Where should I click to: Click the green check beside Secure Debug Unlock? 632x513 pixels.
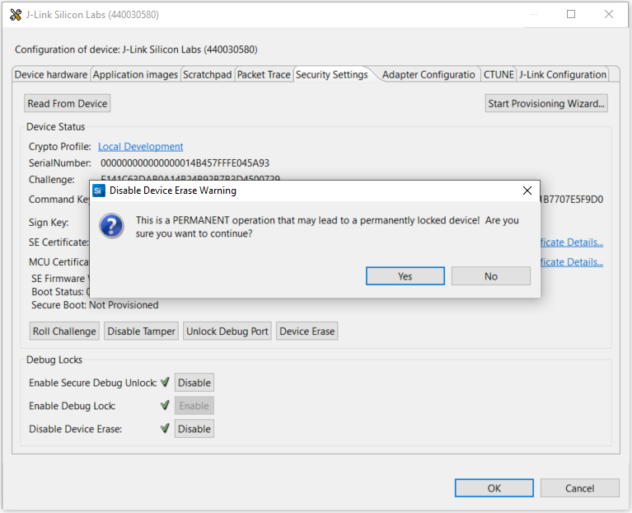tap(165, 383)
